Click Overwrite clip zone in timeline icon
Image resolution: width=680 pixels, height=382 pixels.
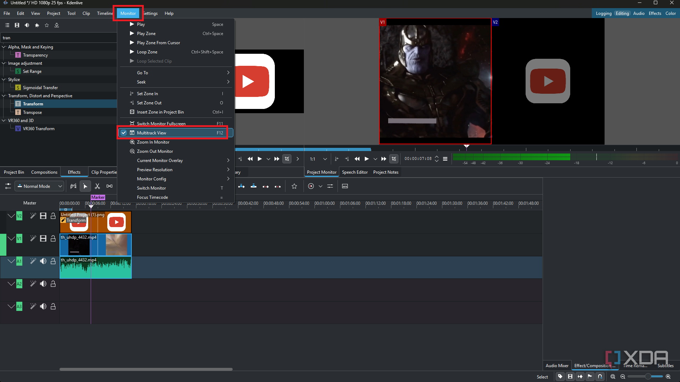tap(254, 186)
